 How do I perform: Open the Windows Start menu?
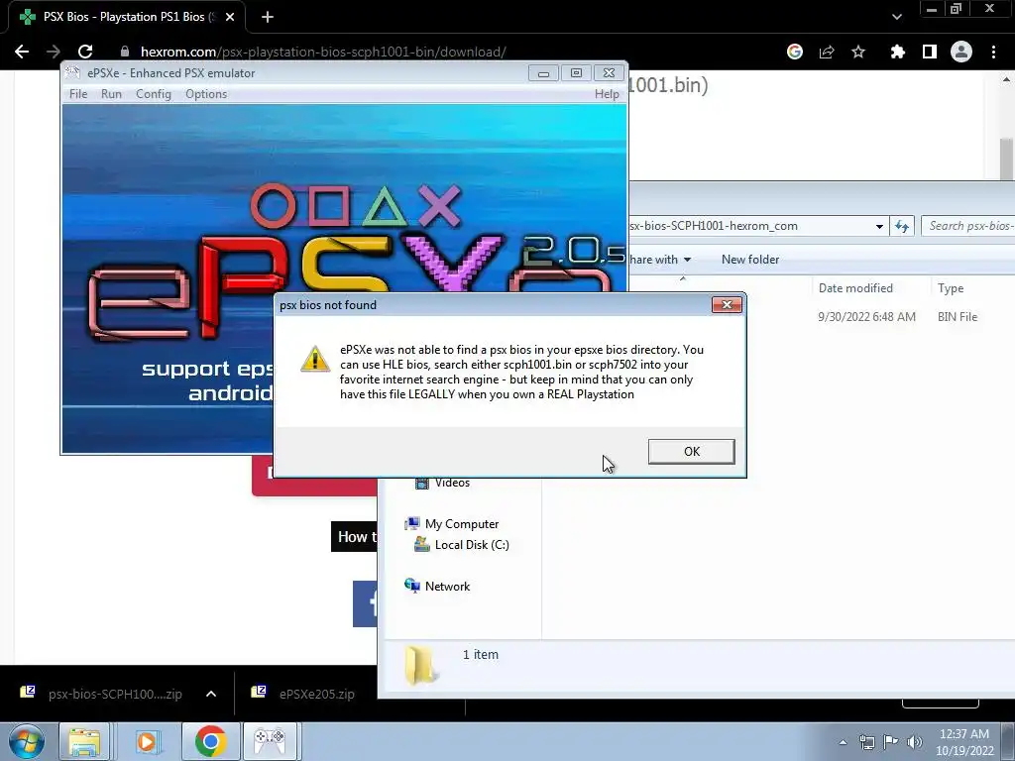click(25, 741)
